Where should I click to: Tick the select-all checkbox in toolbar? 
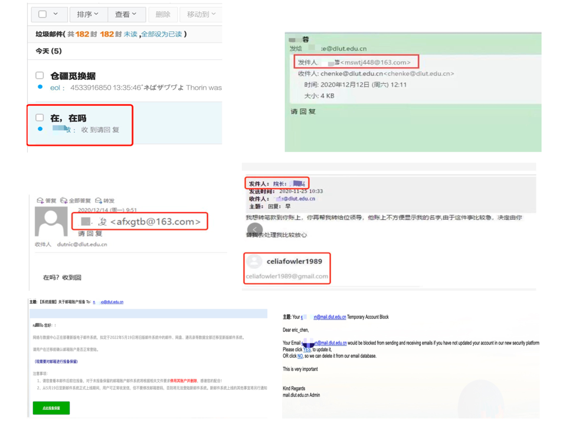click(42, 14)
